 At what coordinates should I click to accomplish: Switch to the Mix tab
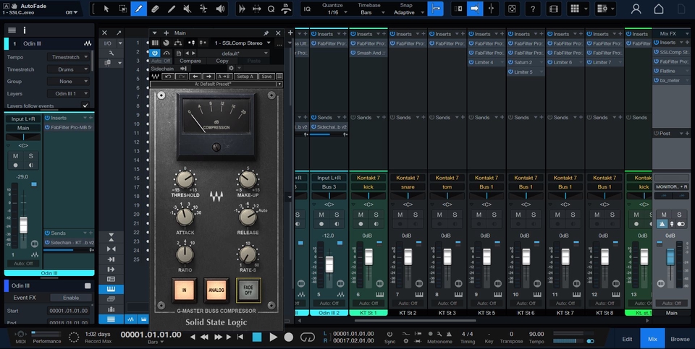pos(652,339)
